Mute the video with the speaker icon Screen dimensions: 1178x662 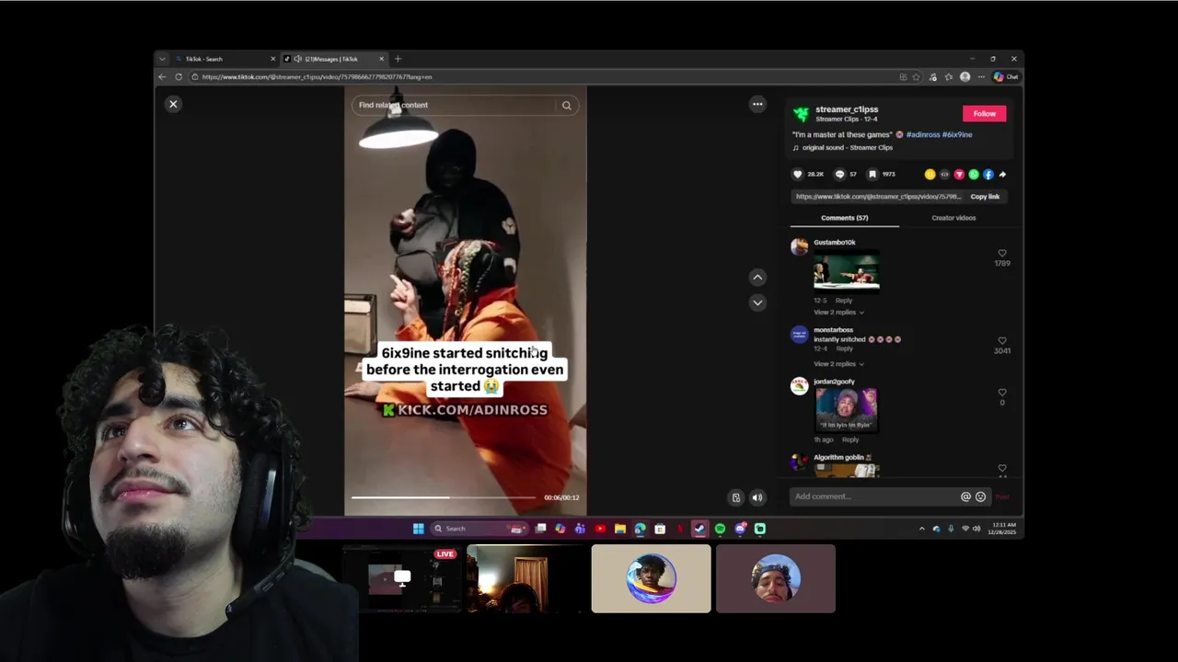coord(757,497)
